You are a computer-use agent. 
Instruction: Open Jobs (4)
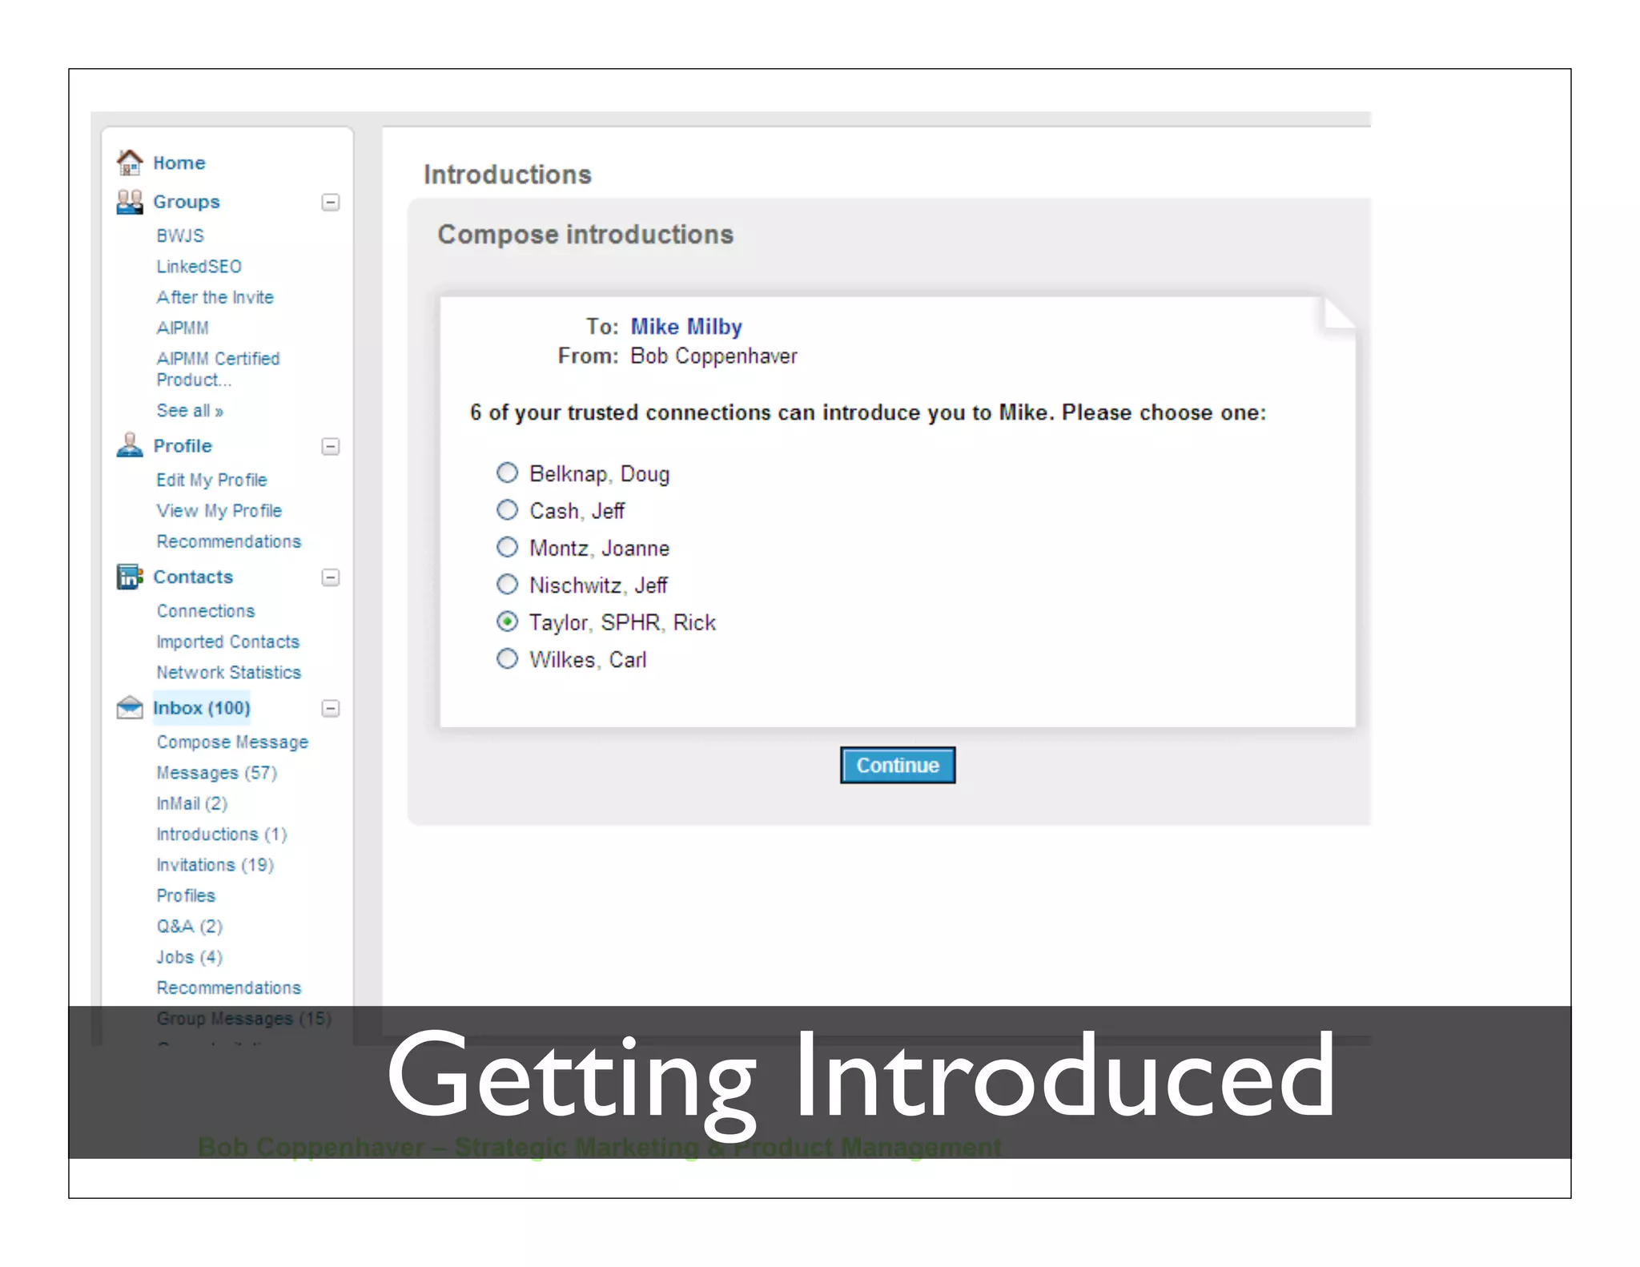(190, 957)
